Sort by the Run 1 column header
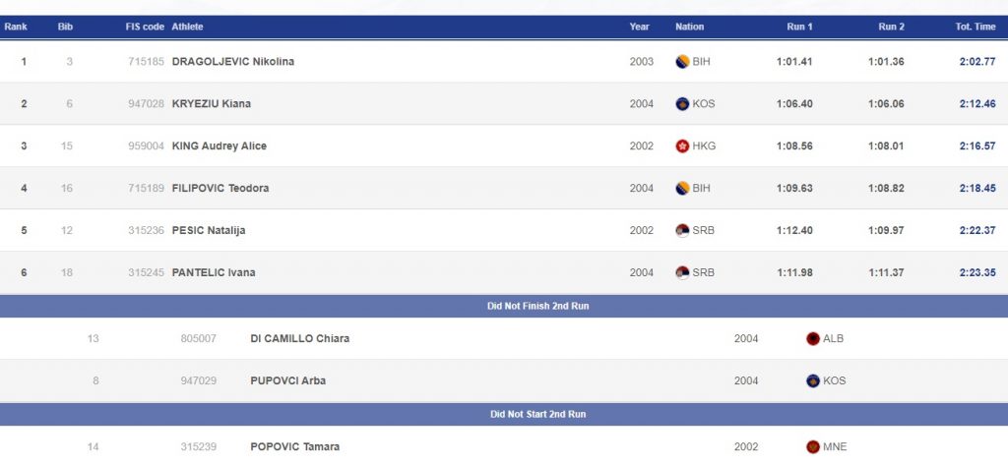The image size is (1008, 465). tap(799, 27)
